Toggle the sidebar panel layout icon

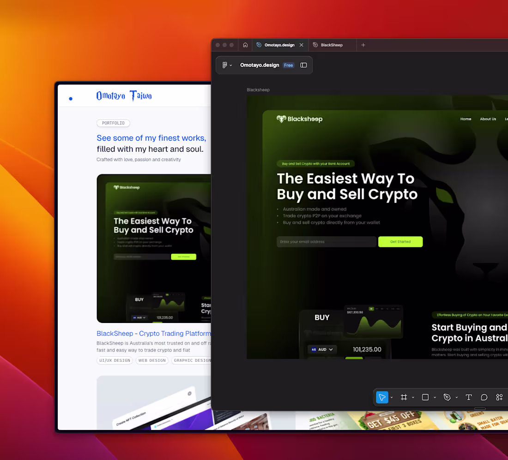[x=303, y=65]
